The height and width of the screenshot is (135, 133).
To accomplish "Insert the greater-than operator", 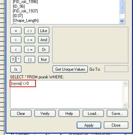I will 16,40.
